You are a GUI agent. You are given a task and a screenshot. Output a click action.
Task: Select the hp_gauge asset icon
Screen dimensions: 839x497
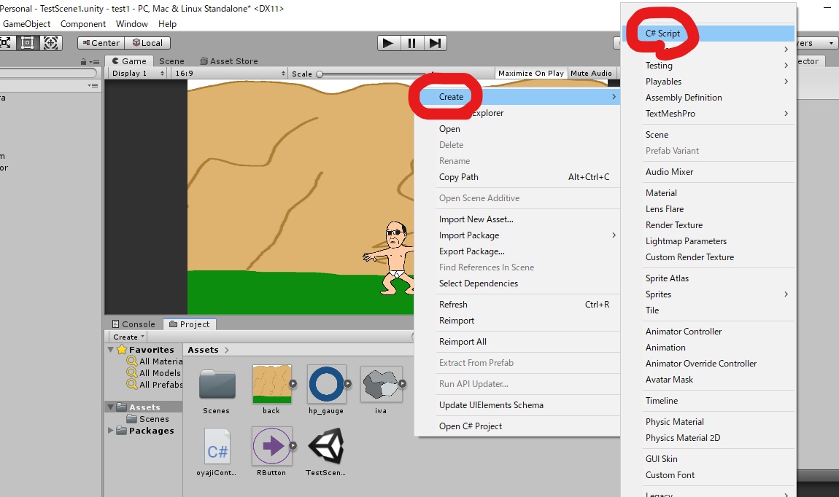326,384
